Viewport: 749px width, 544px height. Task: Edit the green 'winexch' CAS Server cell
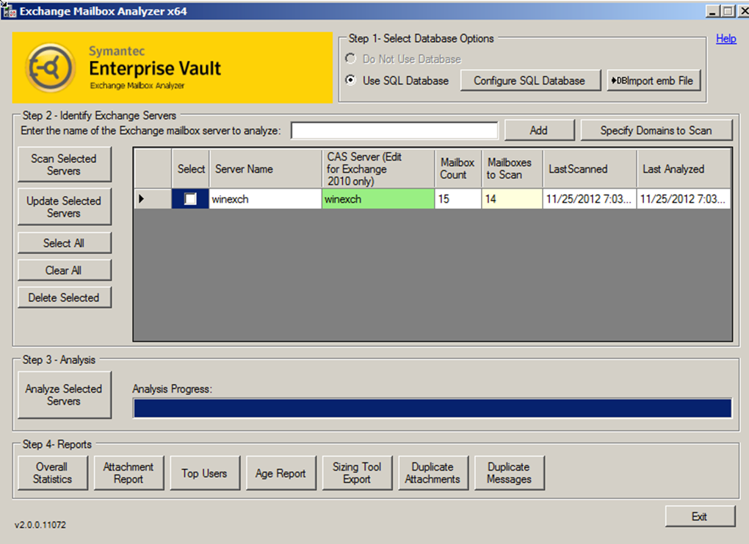click(x=378, y=199)
